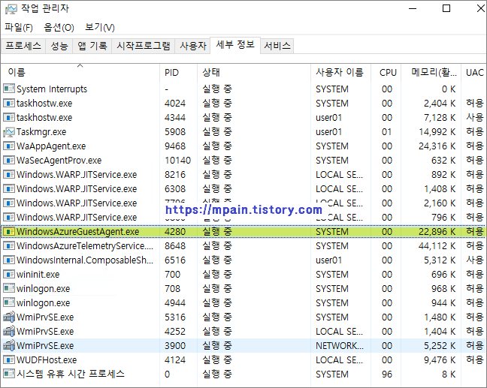The image size is (487, 388).
Task: Click memory value 7,128 K
Action: click(440, 118)
